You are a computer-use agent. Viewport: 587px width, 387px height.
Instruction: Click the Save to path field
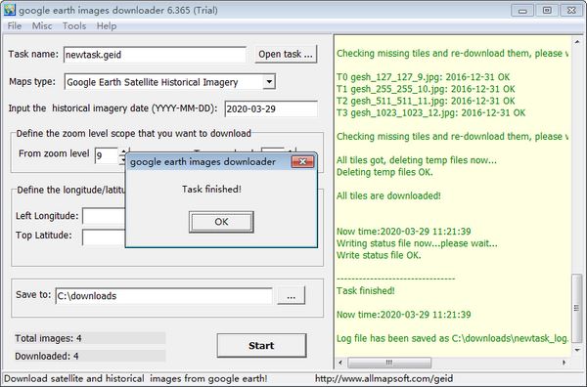164,296
